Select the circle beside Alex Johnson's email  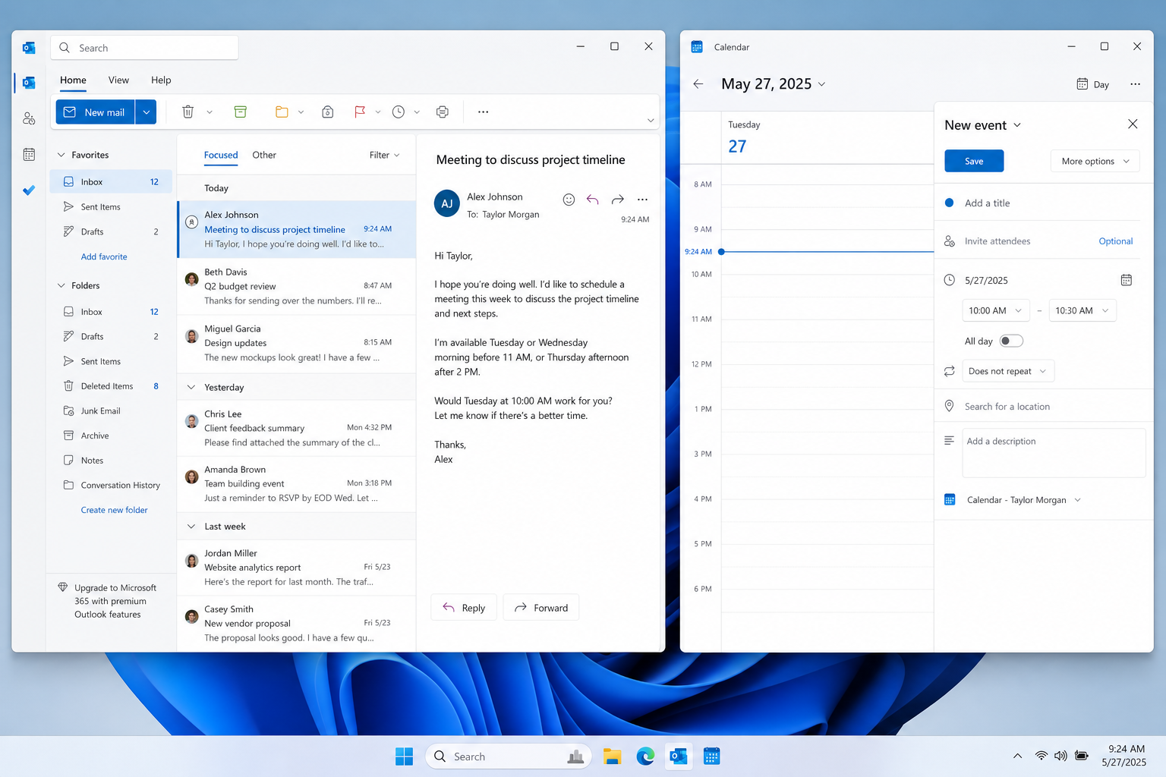tap(192, 222)
